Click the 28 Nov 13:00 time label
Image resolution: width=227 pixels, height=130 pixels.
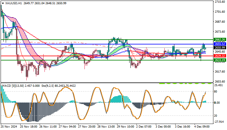pyautogui.click(x=106, y=127)
